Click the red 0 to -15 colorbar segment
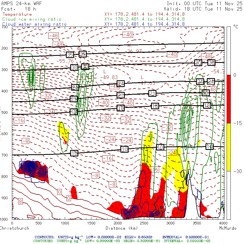 (x=229, y=99)
